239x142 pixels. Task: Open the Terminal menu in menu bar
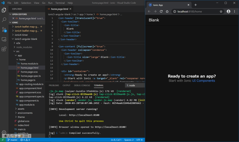[x=60, y=3]
